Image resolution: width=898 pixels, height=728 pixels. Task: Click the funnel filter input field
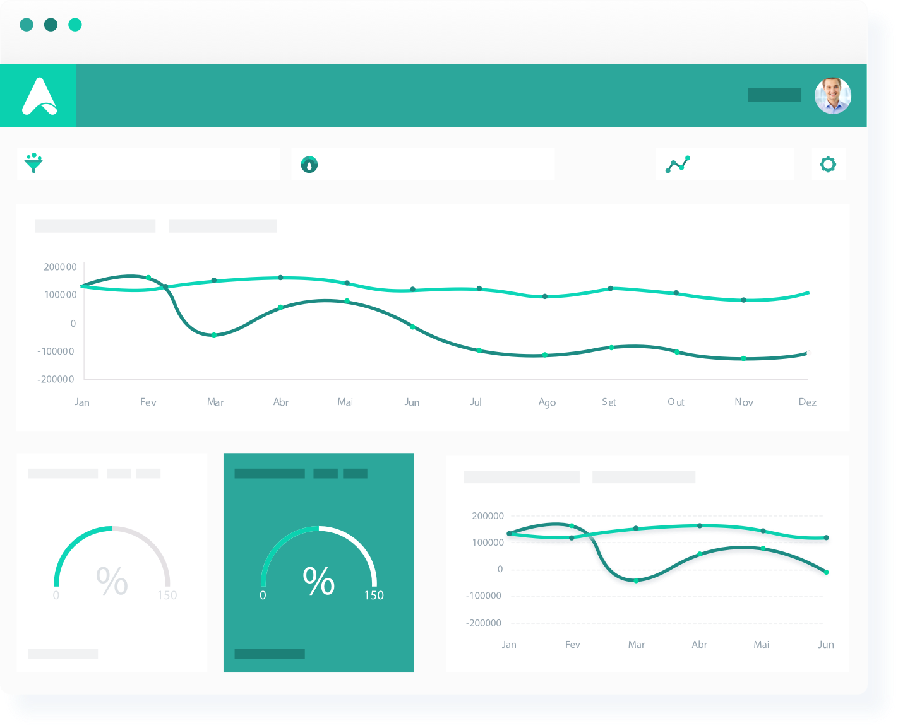click(x=149, y=165)
